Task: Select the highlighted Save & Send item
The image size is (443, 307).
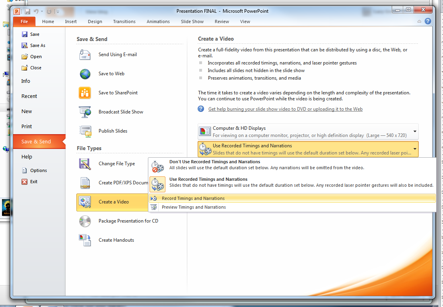Action: click(39, 141)
